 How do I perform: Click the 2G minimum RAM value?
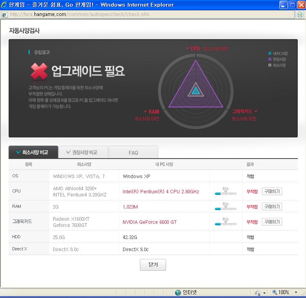[x=55, y=207]
